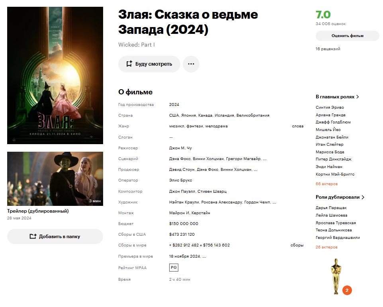Open actor Ариана Гранде page

pos(330,115)
